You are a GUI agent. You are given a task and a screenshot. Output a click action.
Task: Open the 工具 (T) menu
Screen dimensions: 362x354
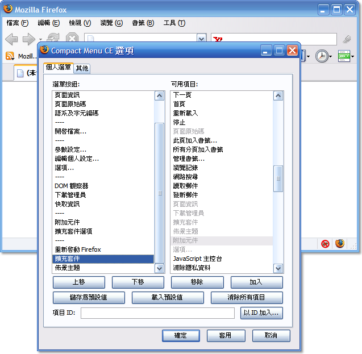[x=174, y=23]
